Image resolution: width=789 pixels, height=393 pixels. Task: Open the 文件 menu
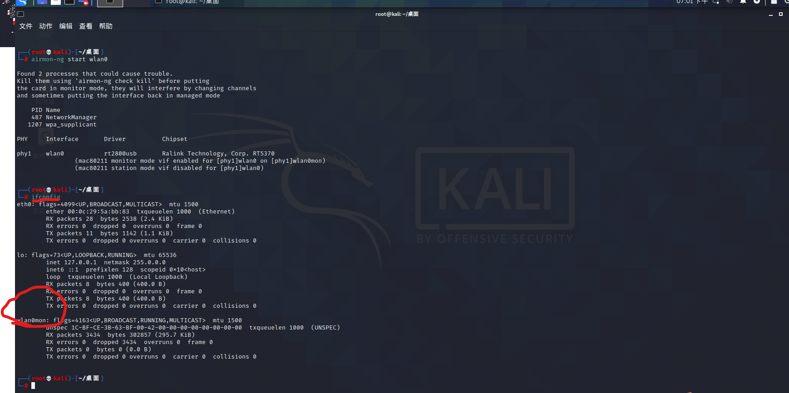[x=26, y=26]
